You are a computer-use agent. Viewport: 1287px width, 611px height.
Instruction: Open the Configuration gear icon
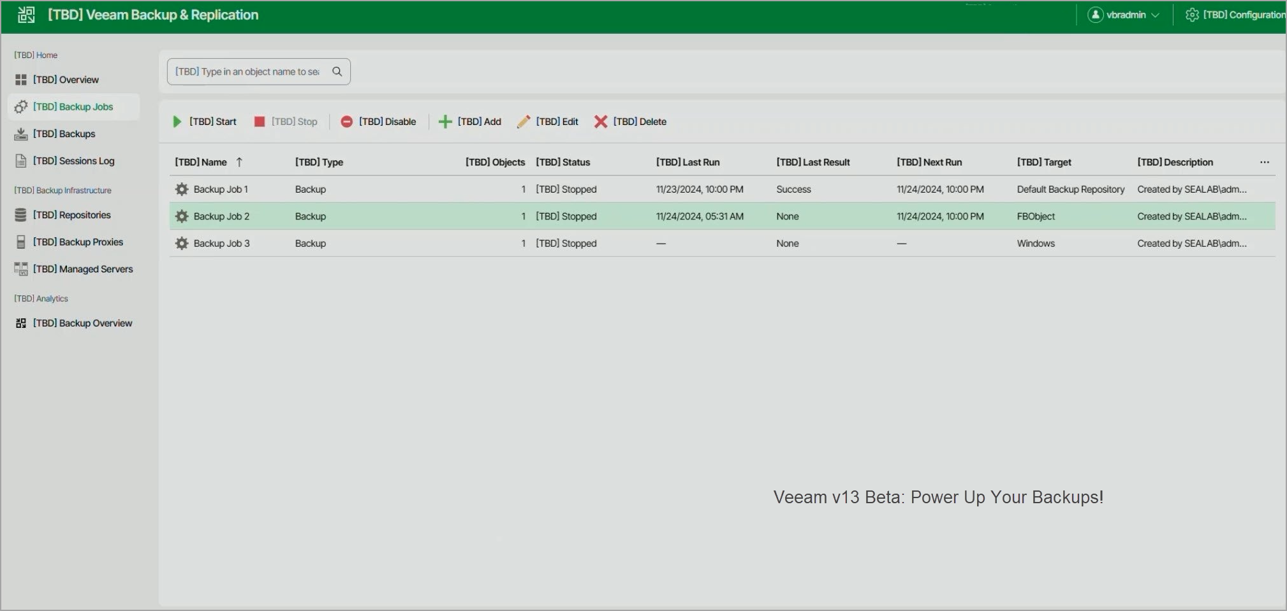coord(1191,15)
